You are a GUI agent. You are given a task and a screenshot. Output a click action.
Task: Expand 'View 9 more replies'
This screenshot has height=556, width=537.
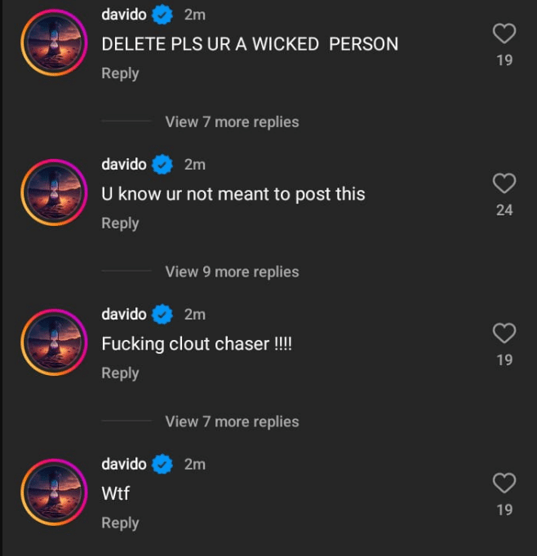coord(232,272)
